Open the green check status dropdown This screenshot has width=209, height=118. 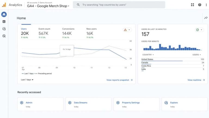click(199, 30)
